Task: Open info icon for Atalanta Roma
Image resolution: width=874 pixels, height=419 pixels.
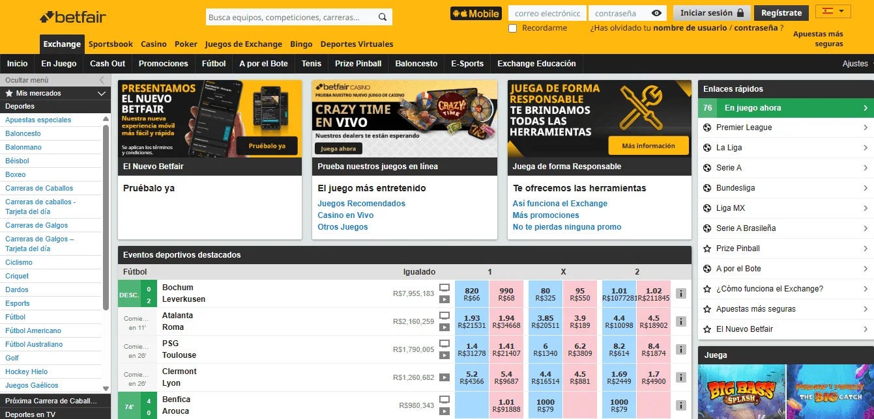Action: pos(680,321)
